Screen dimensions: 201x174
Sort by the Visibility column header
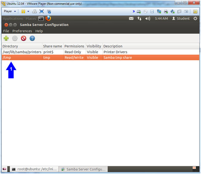point(94,46)
